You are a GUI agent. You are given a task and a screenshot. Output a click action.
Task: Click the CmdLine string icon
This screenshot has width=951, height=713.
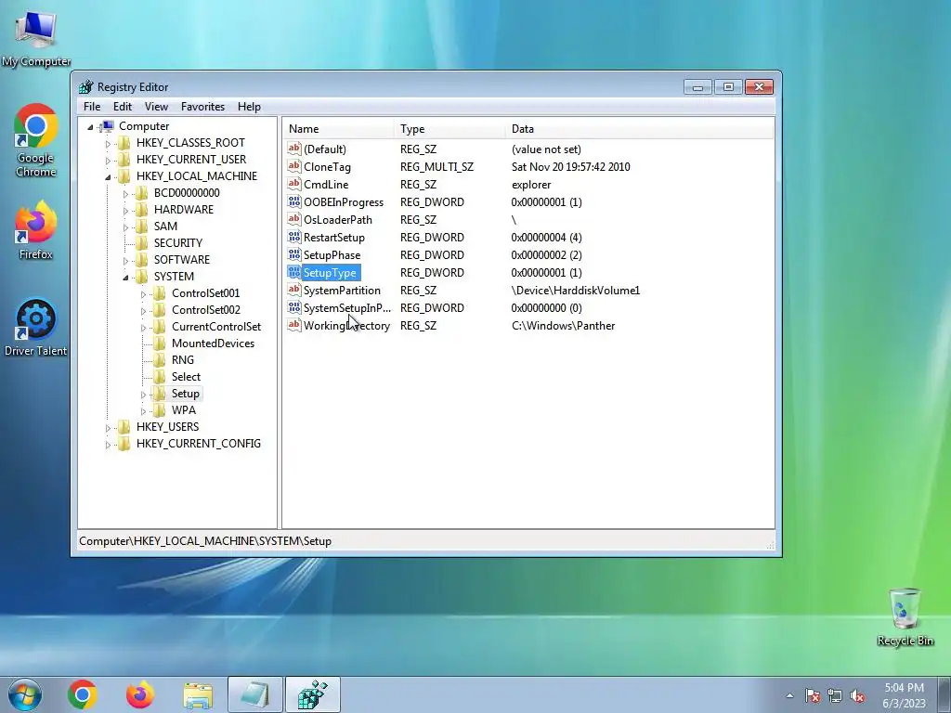click(294, 184)
